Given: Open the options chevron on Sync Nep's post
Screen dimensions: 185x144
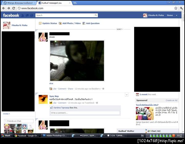Looking at the screenshot, I should coord(127,95).
